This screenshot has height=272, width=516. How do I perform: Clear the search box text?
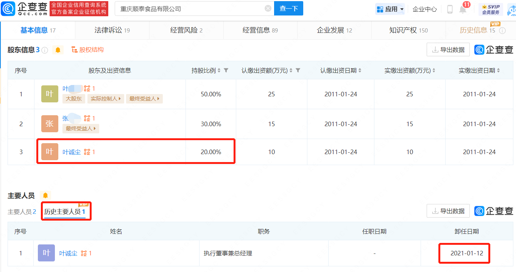pos(268,8)
